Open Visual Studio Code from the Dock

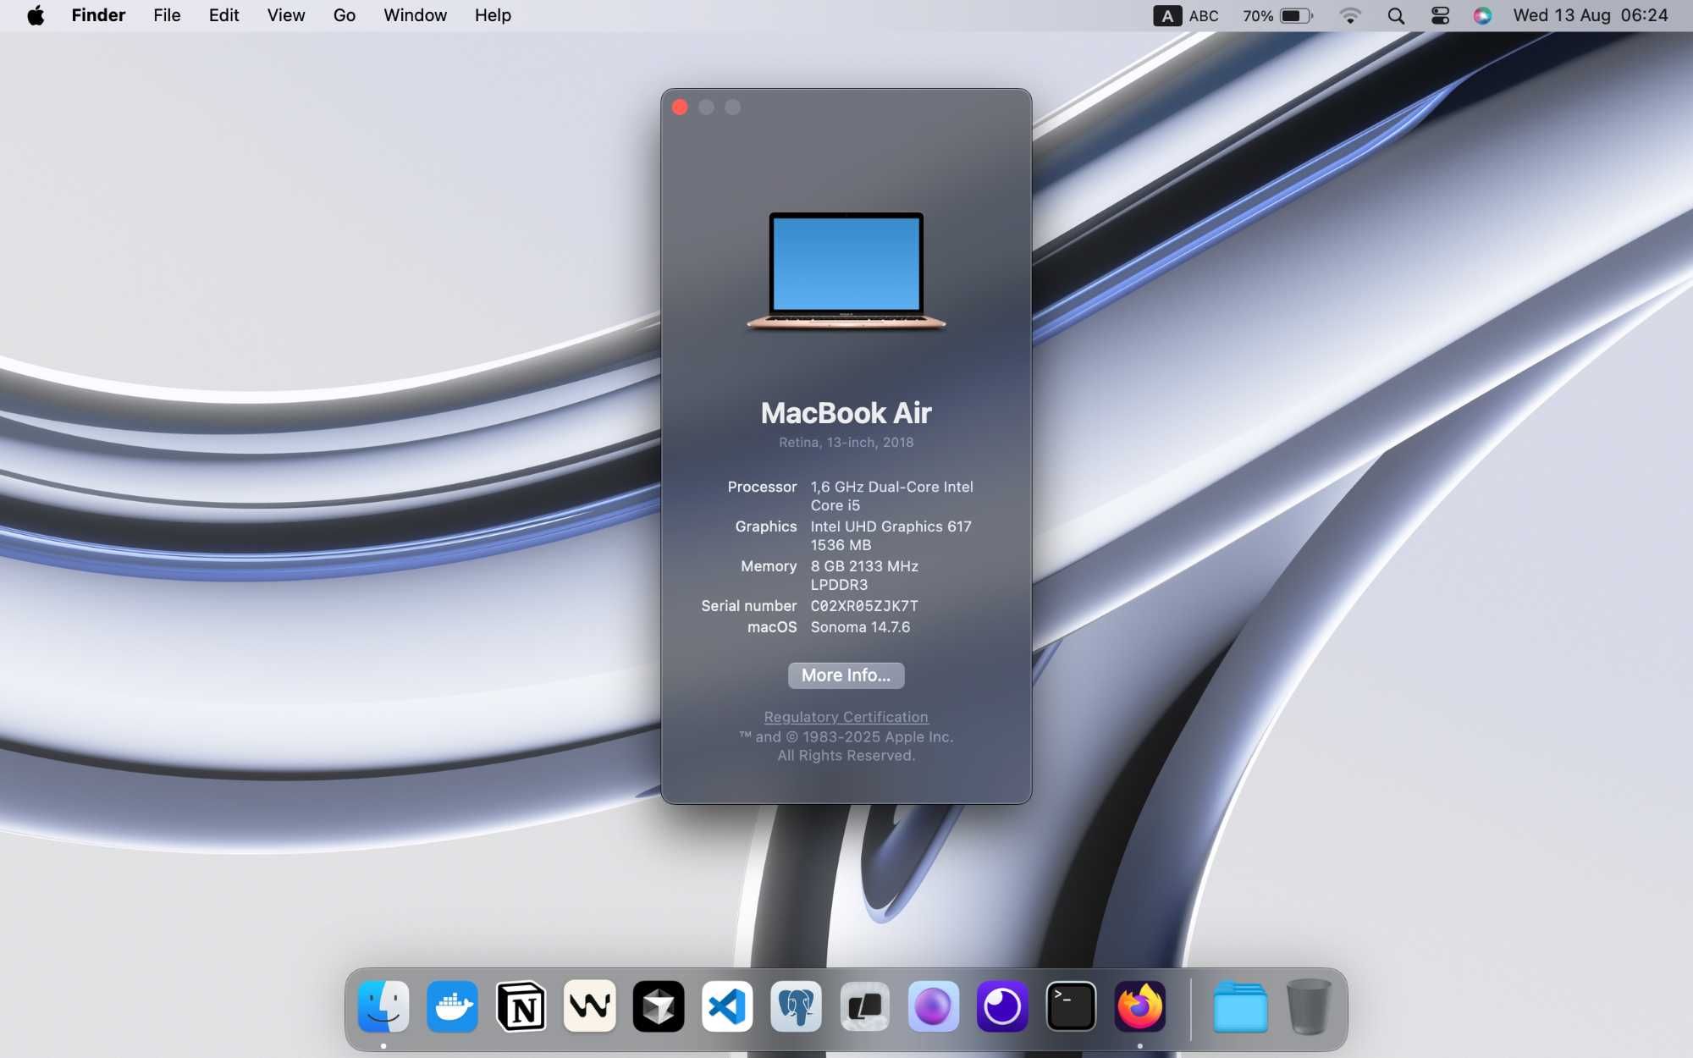point(727,1006)
